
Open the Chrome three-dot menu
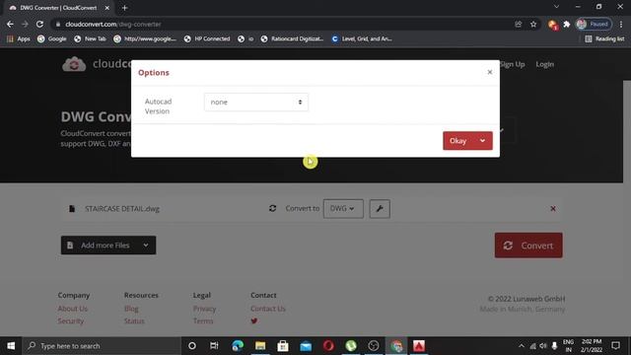pos(621,24)
